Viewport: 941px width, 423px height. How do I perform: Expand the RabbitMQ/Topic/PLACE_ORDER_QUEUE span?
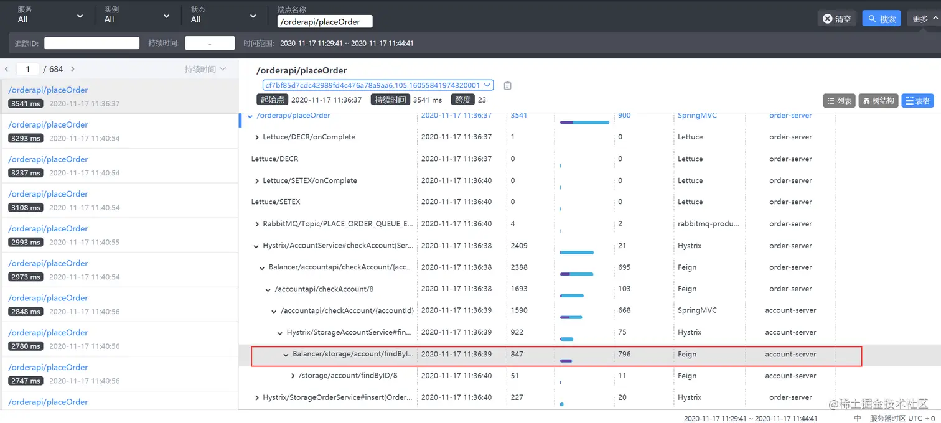point(257,224)
